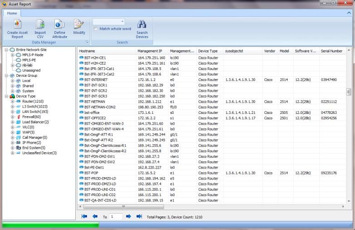Image resolution: width=355 pixels, height=230 pixels.
Task: Expand the Local device group
Action: [x=12, y=81]
